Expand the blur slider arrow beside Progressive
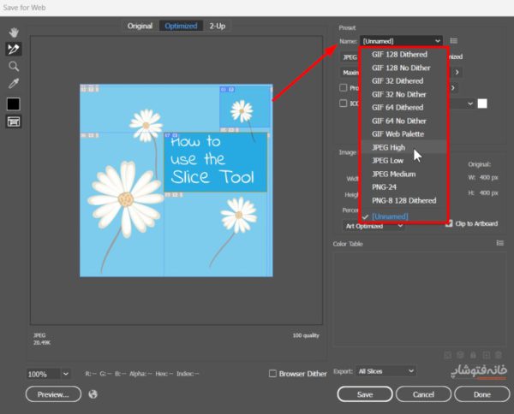514x414 pixels. [453, 88]
